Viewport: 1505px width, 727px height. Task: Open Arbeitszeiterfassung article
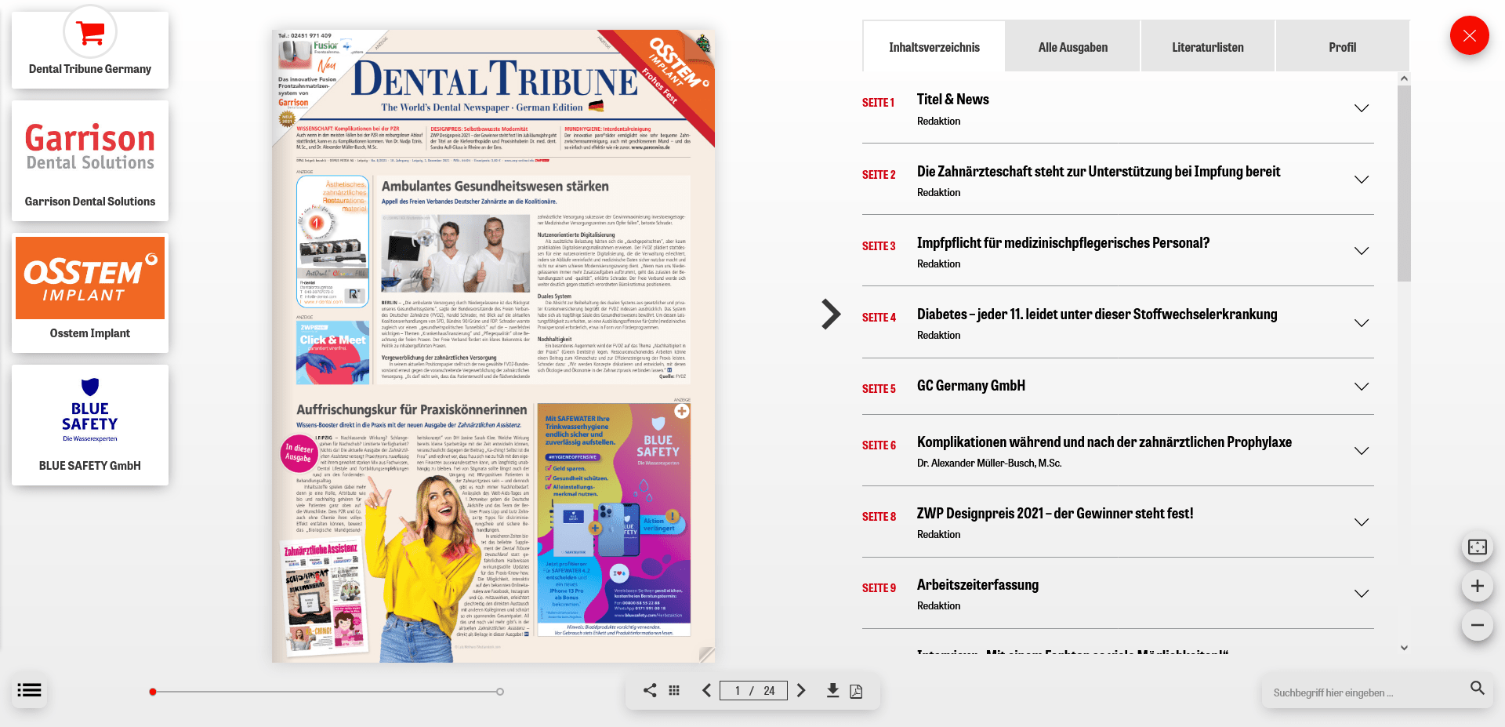977,585
